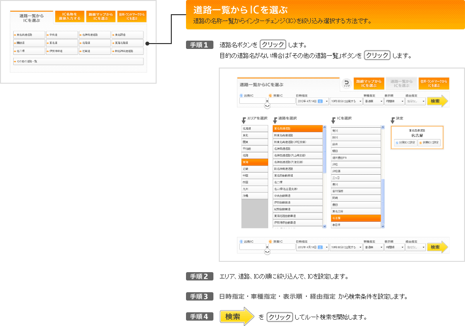Click road list scrollbar thumb
465x326 pixels.
point(325,151)
